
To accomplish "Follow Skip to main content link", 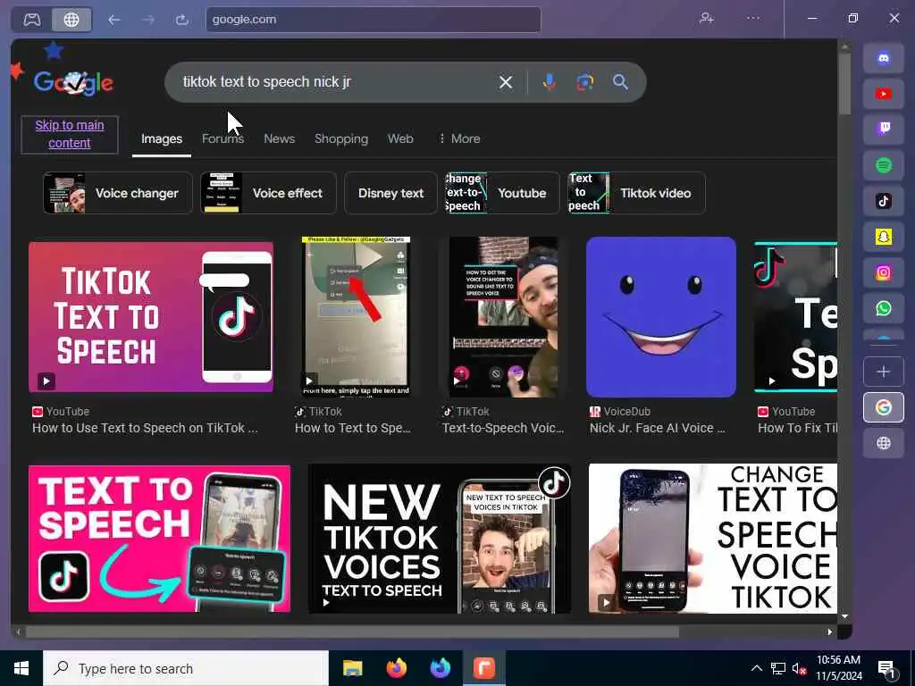I will [70, 134].
